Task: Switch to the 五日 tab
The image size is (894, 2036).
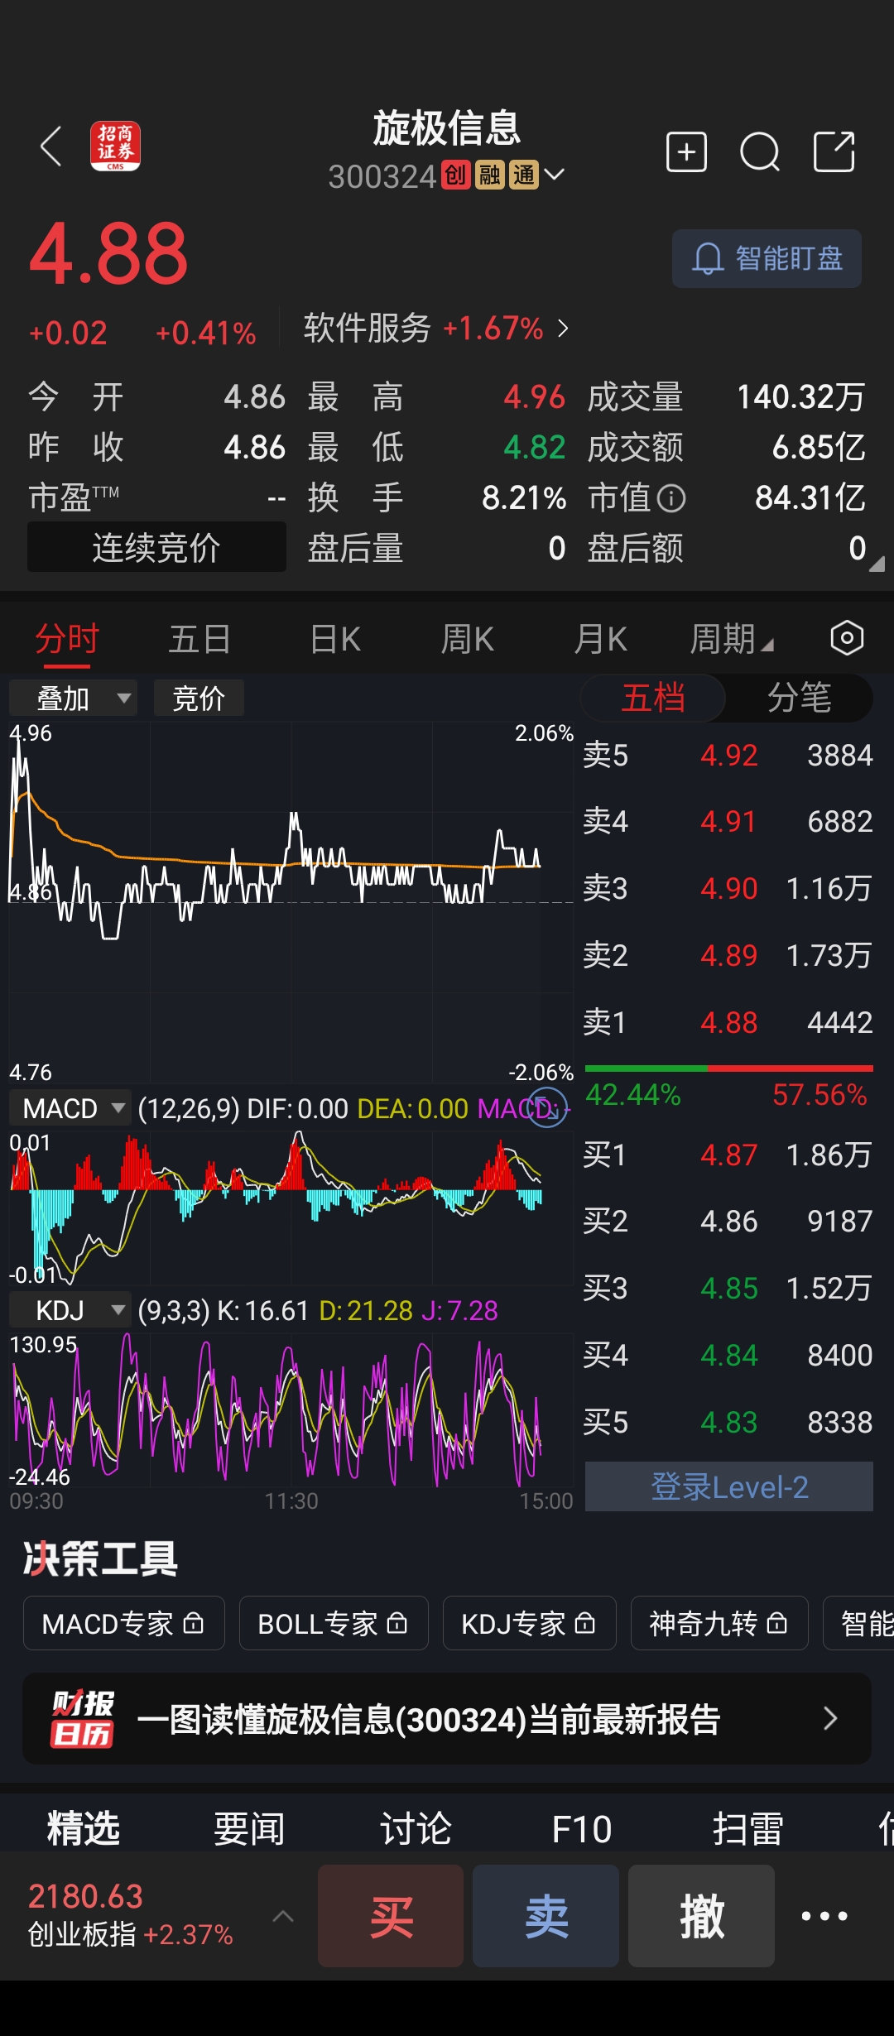Action: point(199,639)
